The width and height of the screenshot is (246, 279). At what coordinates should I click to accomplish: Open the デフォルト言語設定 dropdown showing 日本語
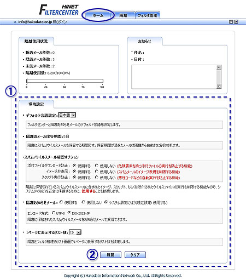[67, 115]
